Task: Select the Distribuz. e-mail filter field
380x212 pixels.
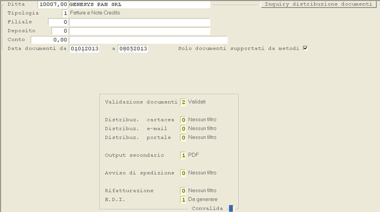Action: point(183,129)
